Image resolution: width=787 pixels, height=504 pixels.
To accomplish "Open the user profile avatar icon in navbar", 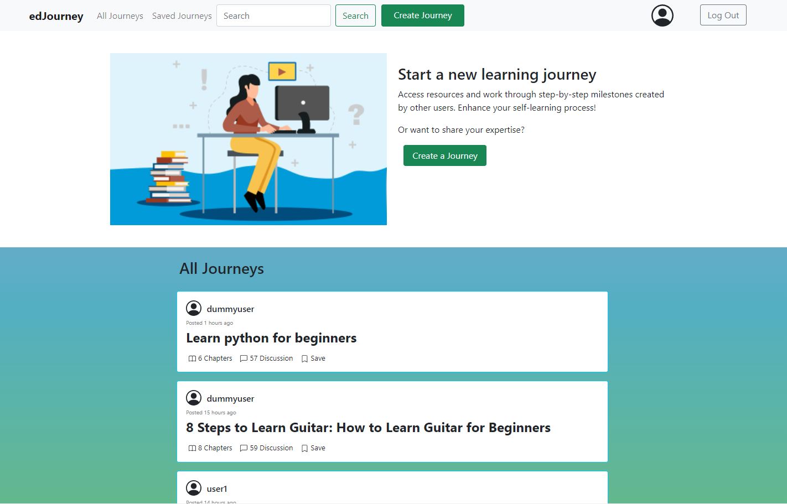I will [x=662, y=15].
